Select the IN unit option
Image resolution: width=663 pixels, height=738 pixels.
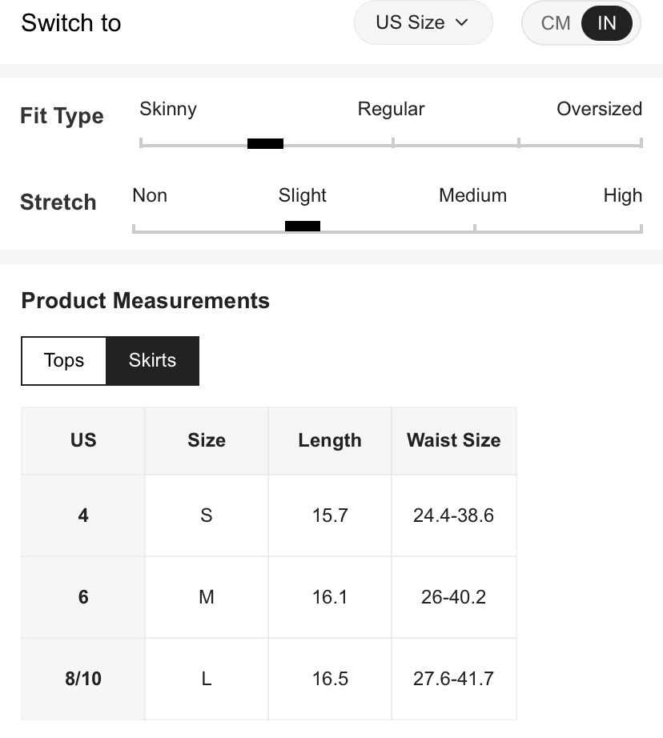(606, 23)
